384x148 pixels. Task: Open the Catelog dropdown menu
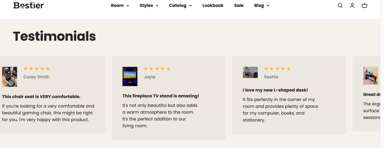pyautogui.click(x=180, y=5)
